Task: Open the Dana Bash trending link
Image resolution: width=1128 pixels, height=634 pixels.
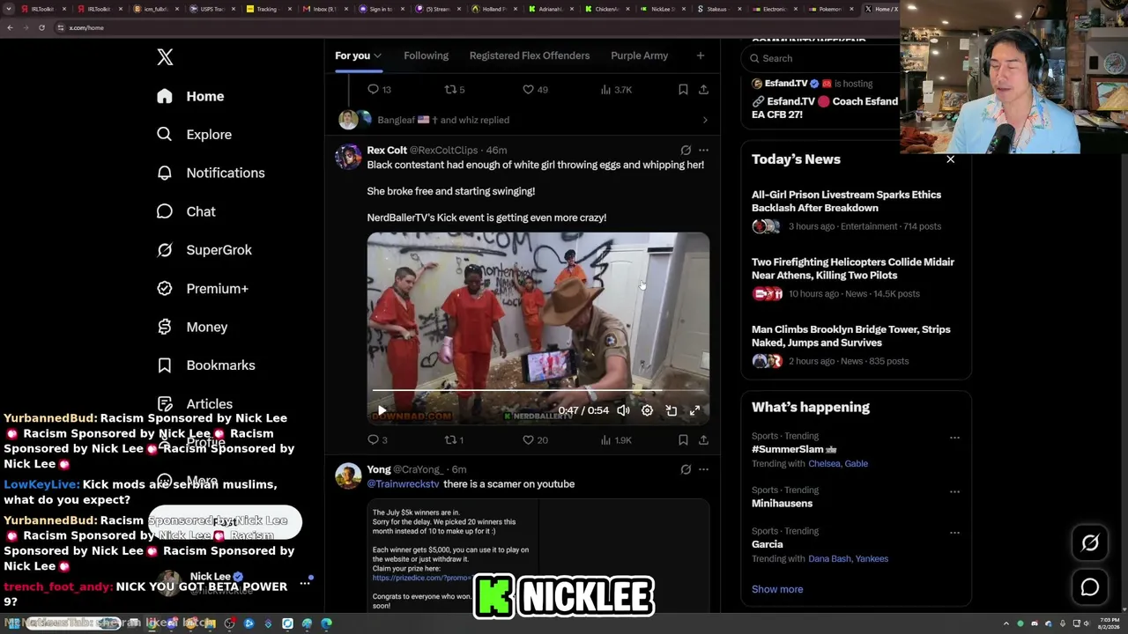Action: [829, 559]
